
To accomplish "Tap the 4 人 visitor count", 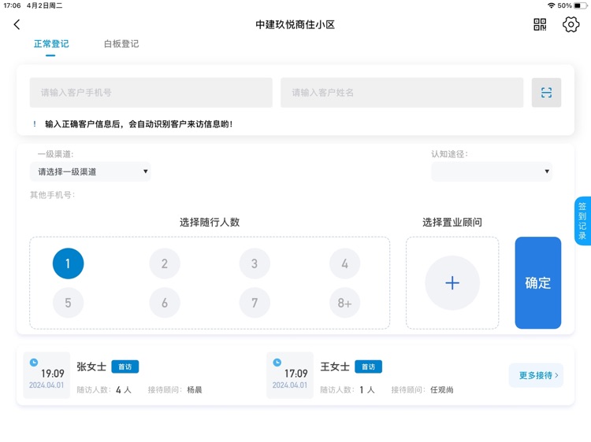I will click(123, 390).
